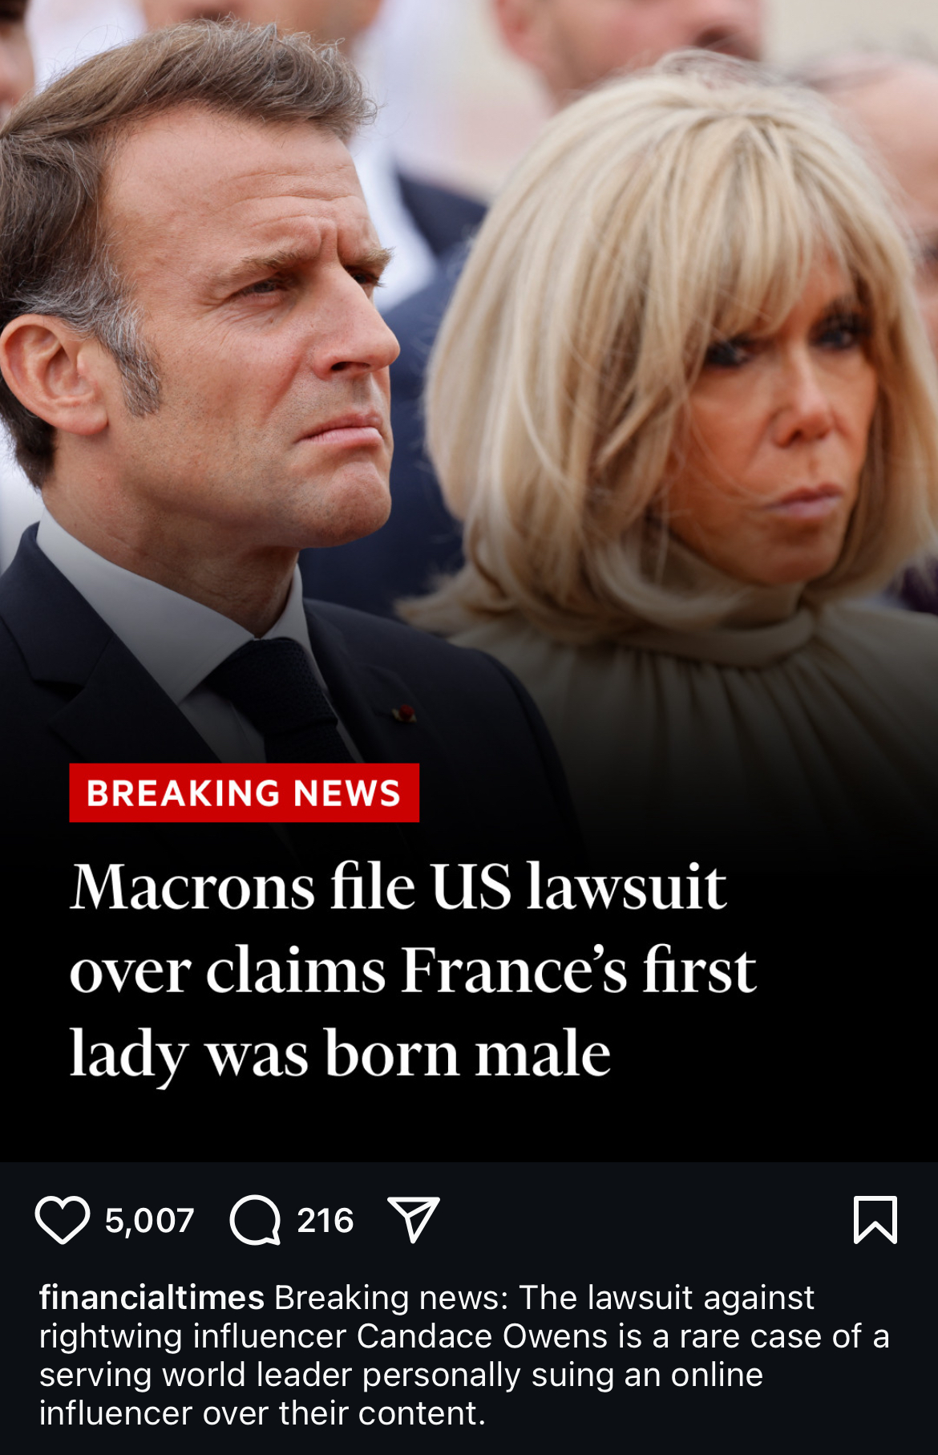Share the post using the paper plane icon
The width and height of the screenshot is (938, 1455).
(414, 1220)
